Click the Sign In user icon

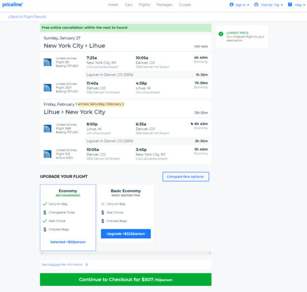coord(232,4)
